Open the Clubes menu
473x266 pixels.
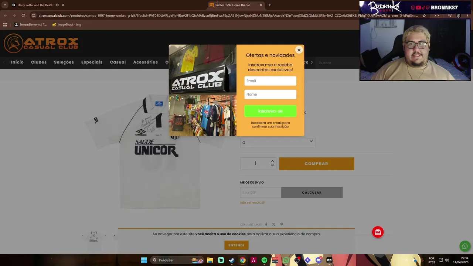click(39, 62)
